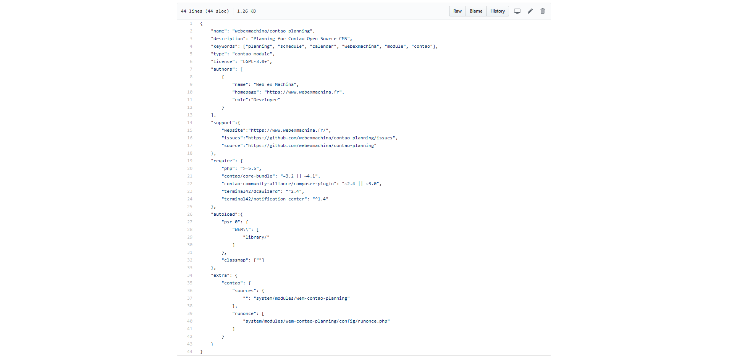Viewport: 734px width, 360px height.
Task: Click the "44 lines (44 sloc)" file info
Action: [x=205, y=11]
